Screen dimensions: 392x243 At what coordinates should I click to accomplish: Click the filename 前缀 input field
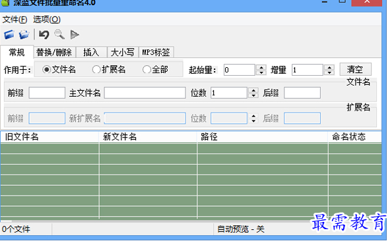tap(47, 93)
